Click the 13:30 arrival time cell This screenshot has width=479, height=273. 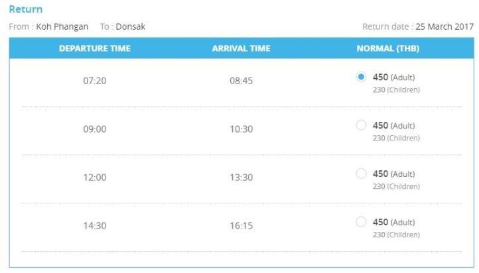click(241, 178)
